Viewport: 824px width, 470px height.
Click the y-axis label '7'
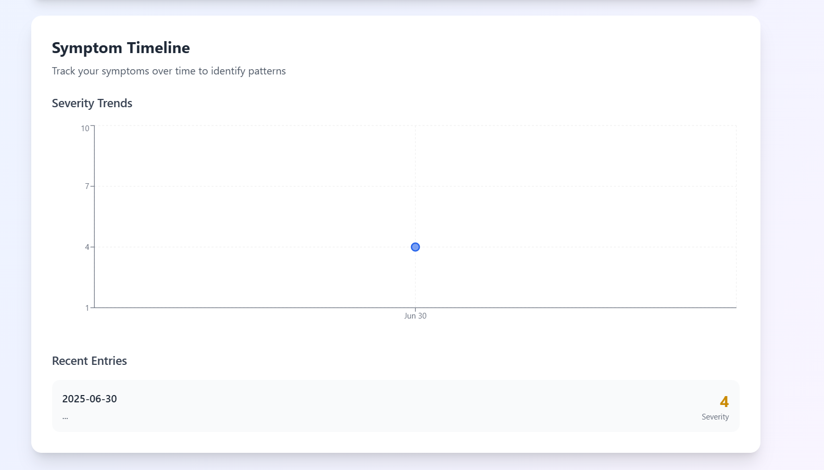click(x=87, y=186)
